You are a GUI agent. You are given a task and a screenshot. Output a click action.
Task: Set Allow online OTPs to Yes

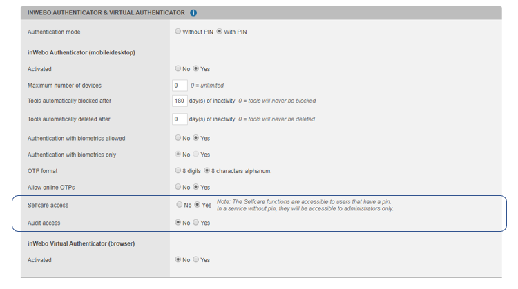pos(196,187)
